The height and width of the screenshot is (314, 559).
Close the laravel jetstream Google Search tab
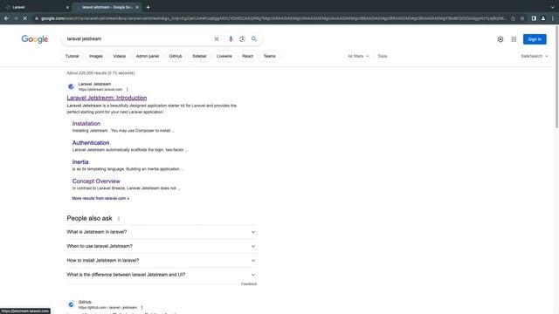137,7
